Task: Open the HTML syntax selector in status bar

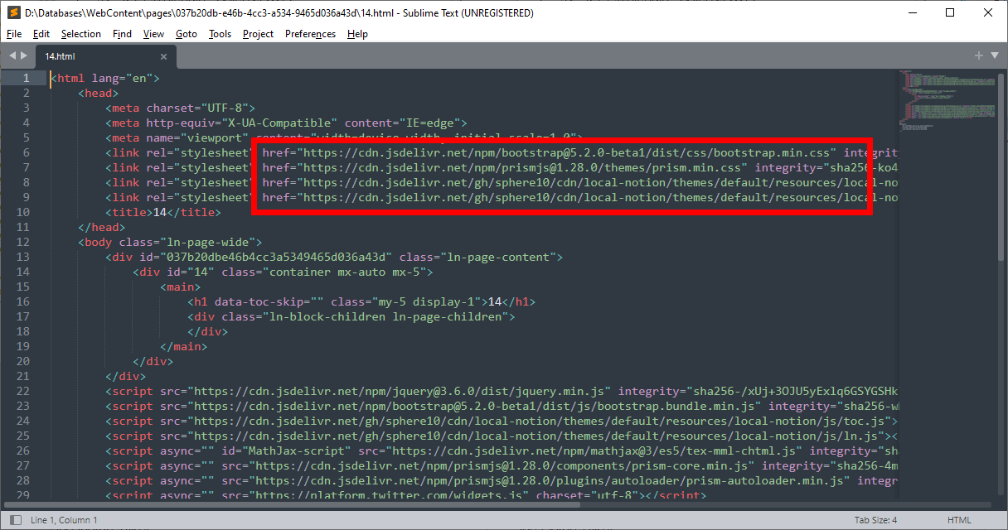Action: (959, 520)
